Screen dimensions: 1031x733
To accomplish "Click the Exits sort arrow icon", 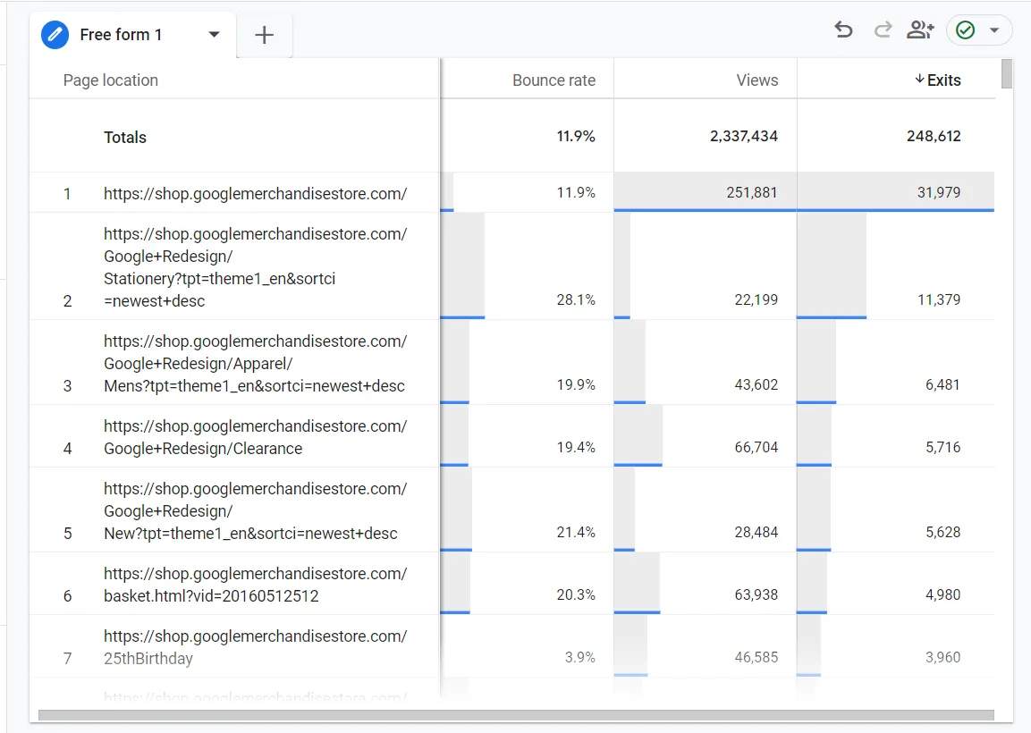I will 919,80.
